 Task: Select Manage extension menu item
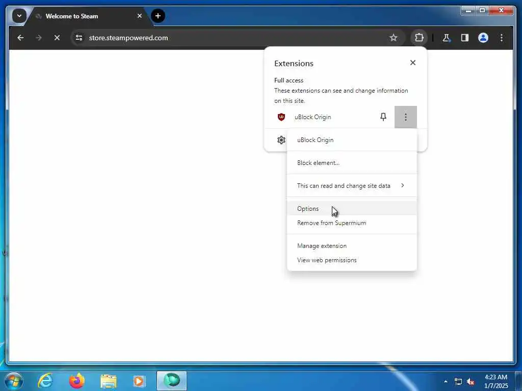click(x=352, y=246)
